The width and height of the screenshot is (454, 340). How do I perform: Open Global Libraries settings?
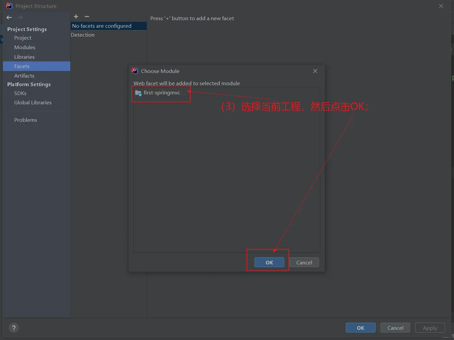pyautogui.click(x=33, y=103)
